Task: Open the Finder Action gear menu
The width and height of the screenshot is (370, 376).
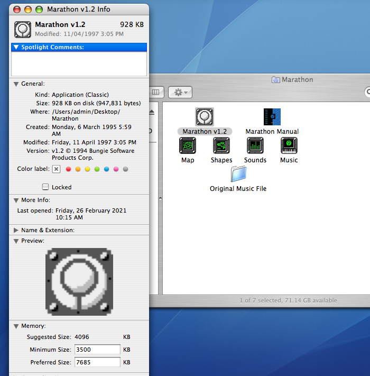Action: pyautogui.click(x=180, y=93)
